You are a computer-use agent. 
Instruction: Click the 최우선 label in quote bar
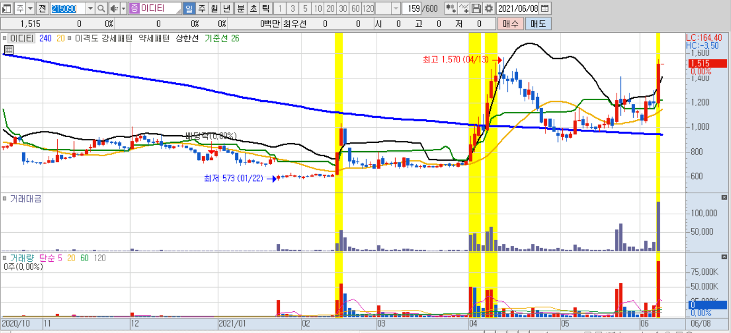click(x=295, y=24)
